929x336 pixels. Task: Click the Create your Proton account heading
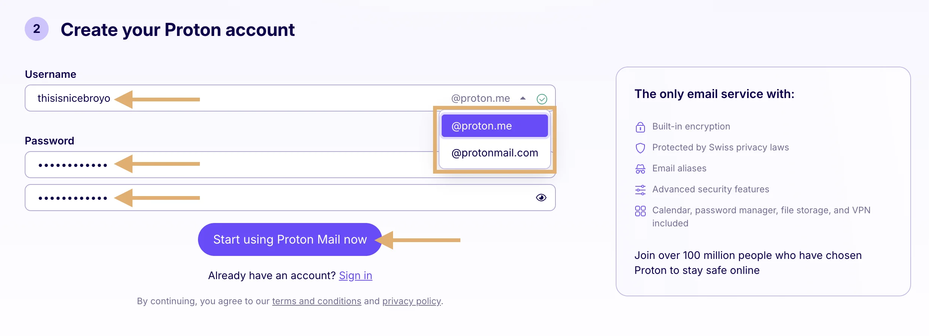pyautogui.click(x=177, y=30)
